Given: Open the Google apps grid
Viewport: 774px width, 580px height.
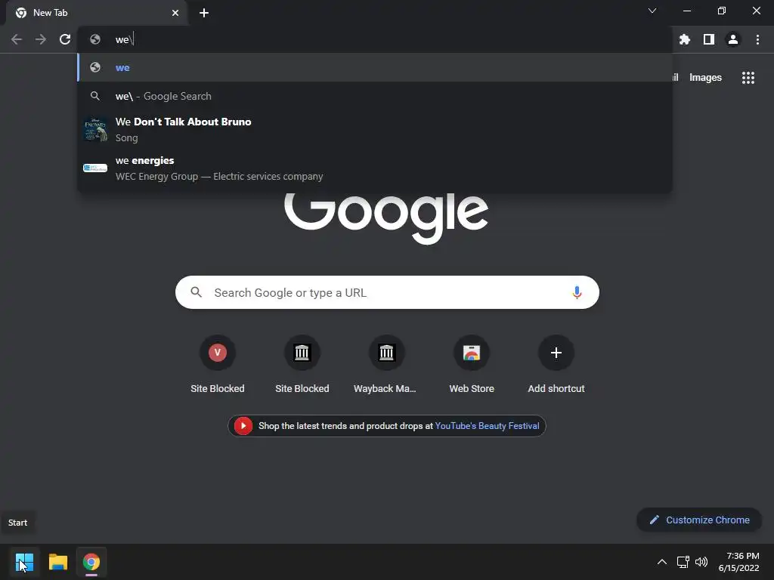Looking at the screenshot, I should coord(748,78).
